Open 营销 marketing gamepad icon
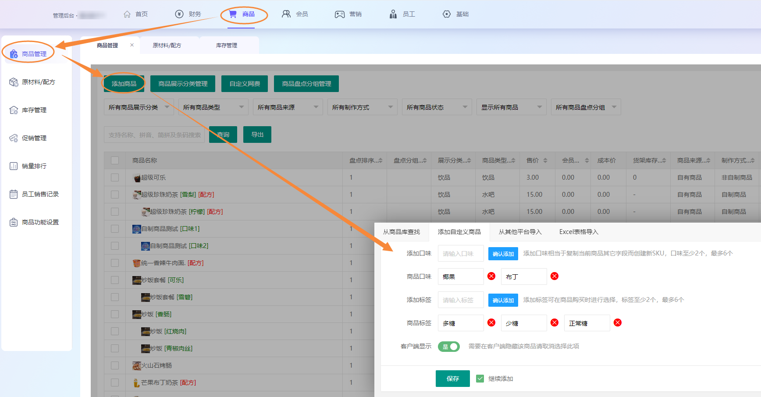This screenshot has height=397, width=761. 340,14
